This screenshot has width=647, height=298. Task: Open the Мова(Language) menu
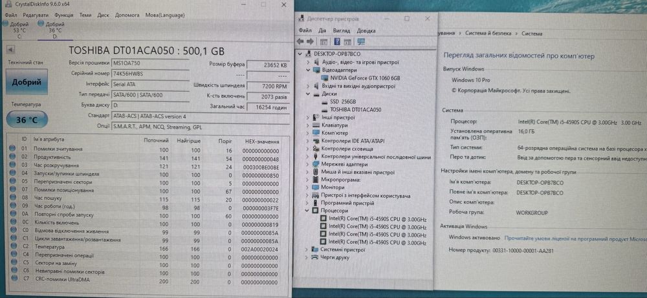click(x=165, y=16)
